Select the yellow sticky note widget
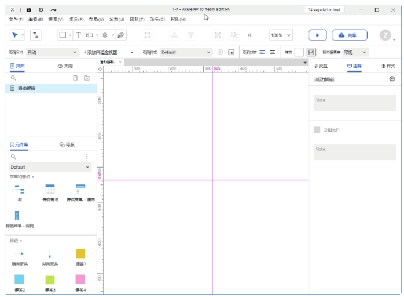The height and width of the screenshot is (297, 404). tap(80, 253)
